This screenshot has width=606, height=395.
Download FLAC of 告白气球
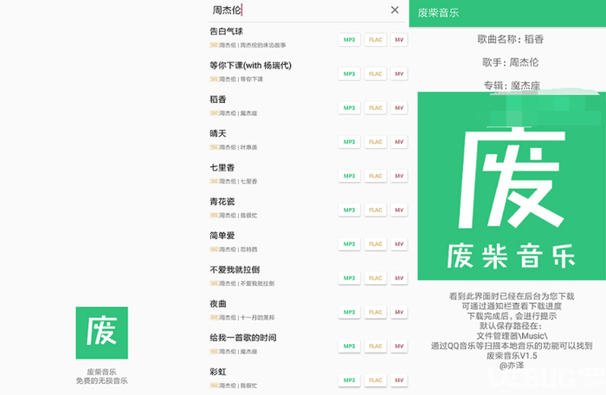375,40
